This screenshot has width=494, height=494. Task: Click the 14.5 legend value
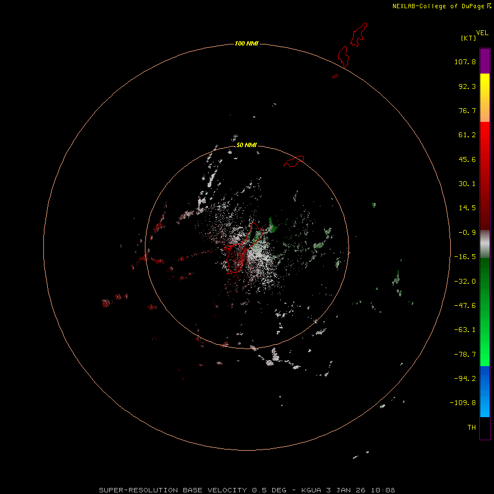click(467, 208)
